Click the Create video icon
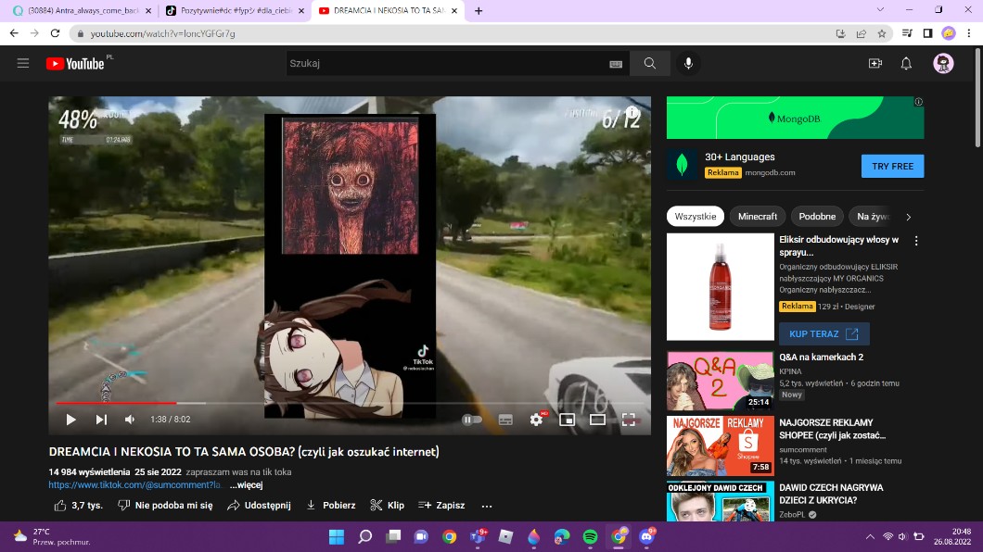The image size is (983, 552). click(874, 63)
